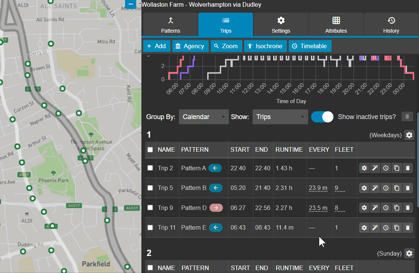Screen dimensions: 419x273
Task: Click the editable '23.9 m' frequency value
Action: [318, 188]
